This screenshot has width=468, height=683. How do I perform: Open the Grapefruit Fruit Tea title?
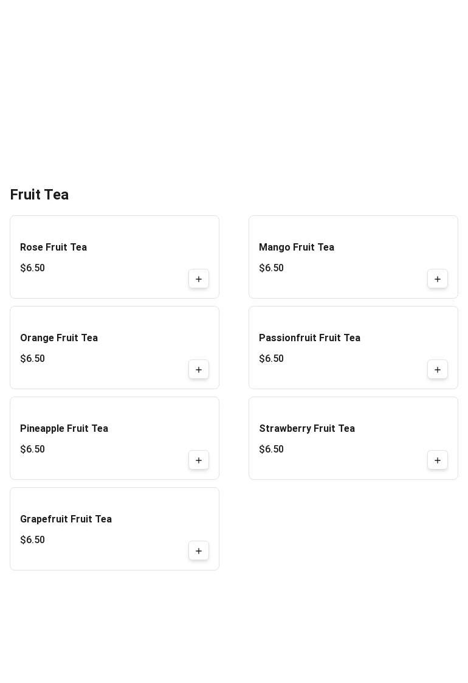[66, 519]
